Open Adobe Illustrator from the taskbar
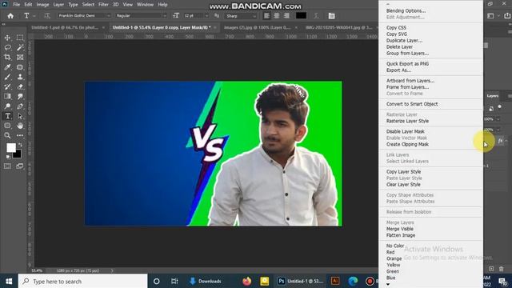This screenshot has width=512, height=288. pos(334,281)
